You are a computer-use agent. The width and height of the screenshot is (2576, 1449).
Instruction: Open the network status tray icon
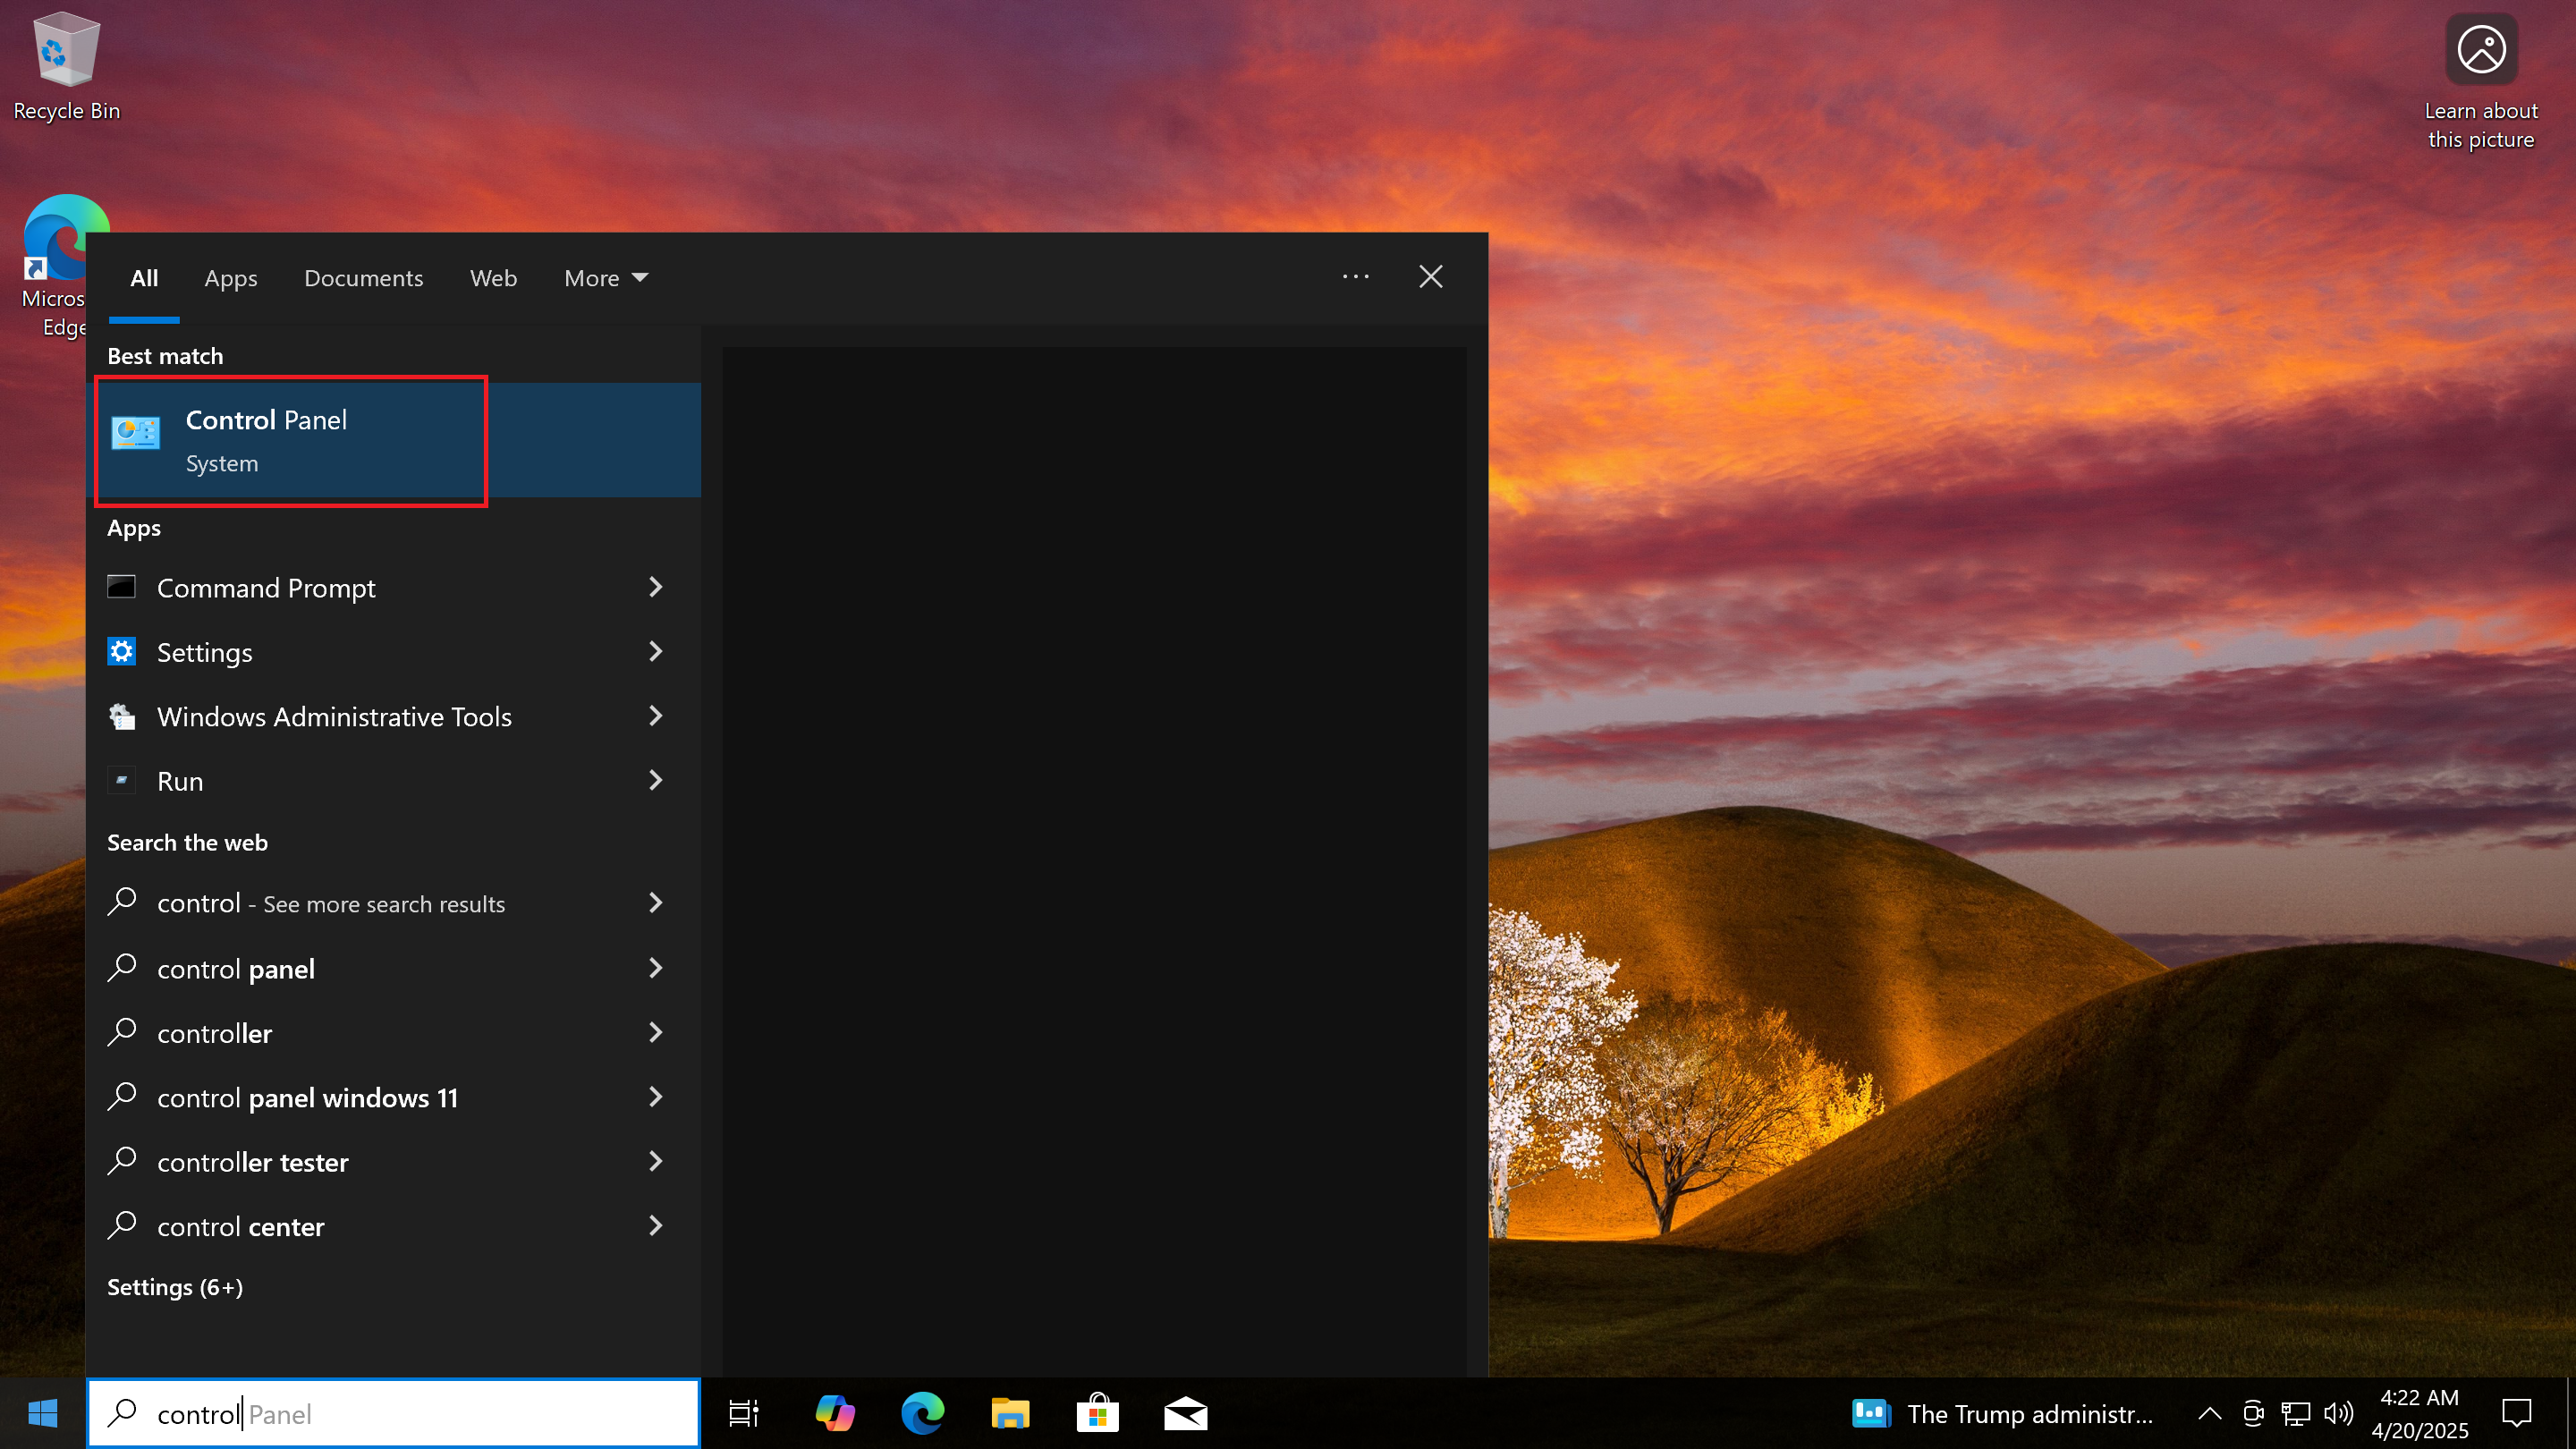(x=2296, y=1413)
